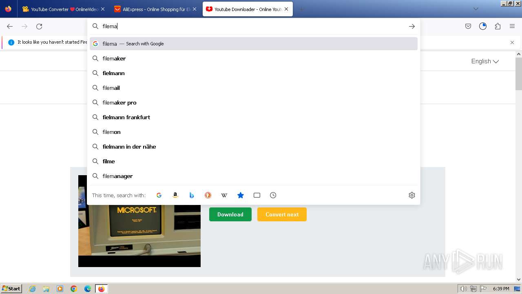Viewport: 522px width, 294px height.
Task: Open a new tab
Action: click(302, 9)
